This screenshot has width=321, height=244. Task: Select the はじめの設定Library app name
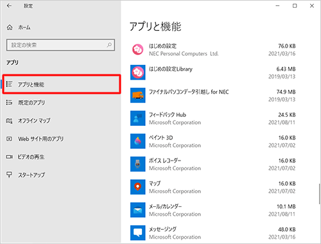pos(171,69)
